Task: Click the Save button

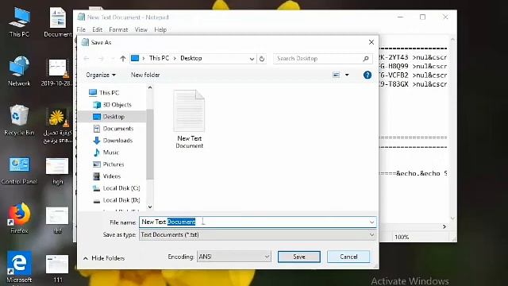Action: 298,257
